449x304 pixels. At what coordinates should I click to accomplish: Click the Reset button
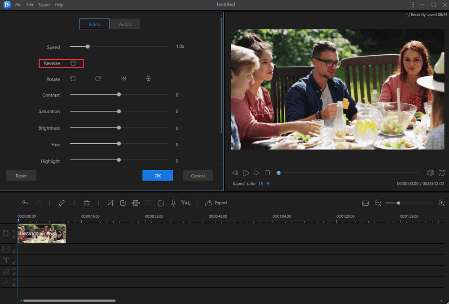tap(21, 176)
